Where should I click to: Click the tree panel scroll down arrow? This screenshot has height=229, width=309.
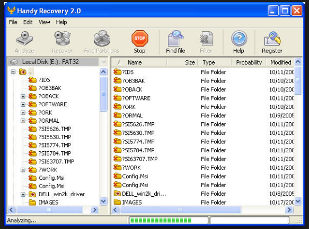tap(103, 201)
